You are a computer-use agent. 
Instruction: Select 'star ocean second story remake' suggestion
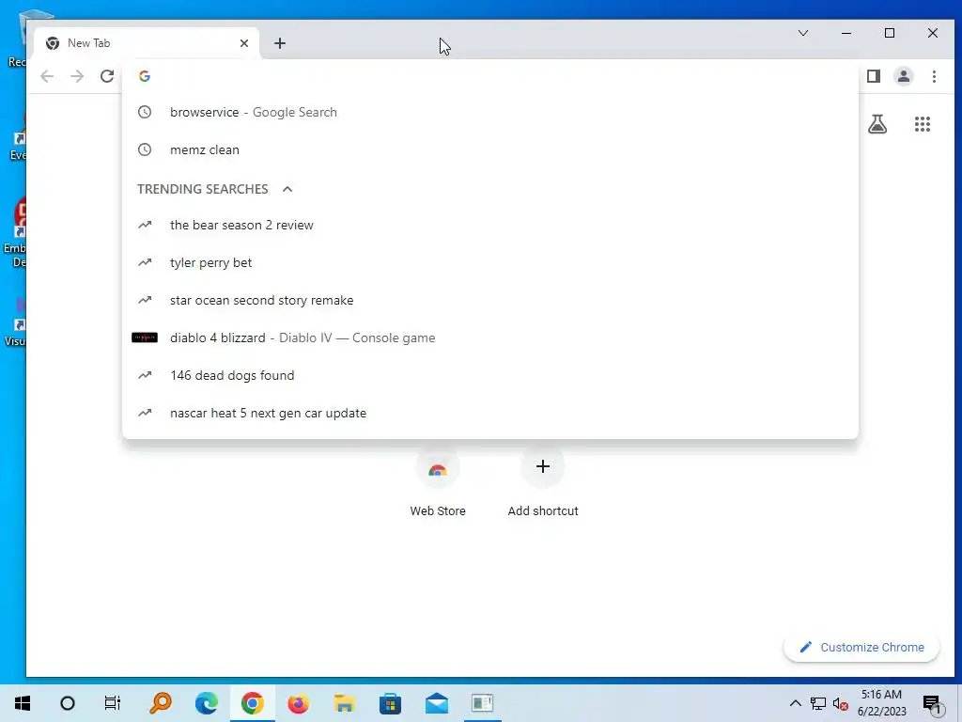490,300
